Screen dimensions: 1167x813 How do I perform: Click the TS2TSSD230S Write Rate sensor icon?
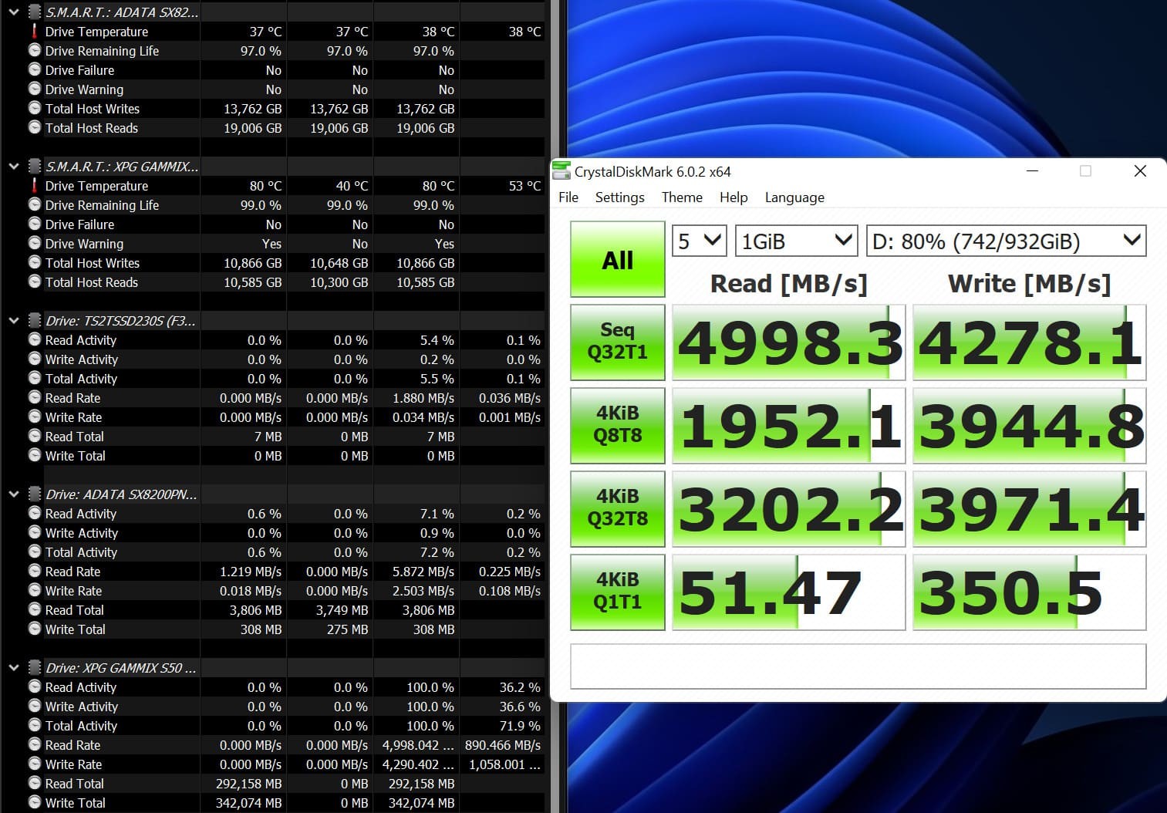[34, 417]
